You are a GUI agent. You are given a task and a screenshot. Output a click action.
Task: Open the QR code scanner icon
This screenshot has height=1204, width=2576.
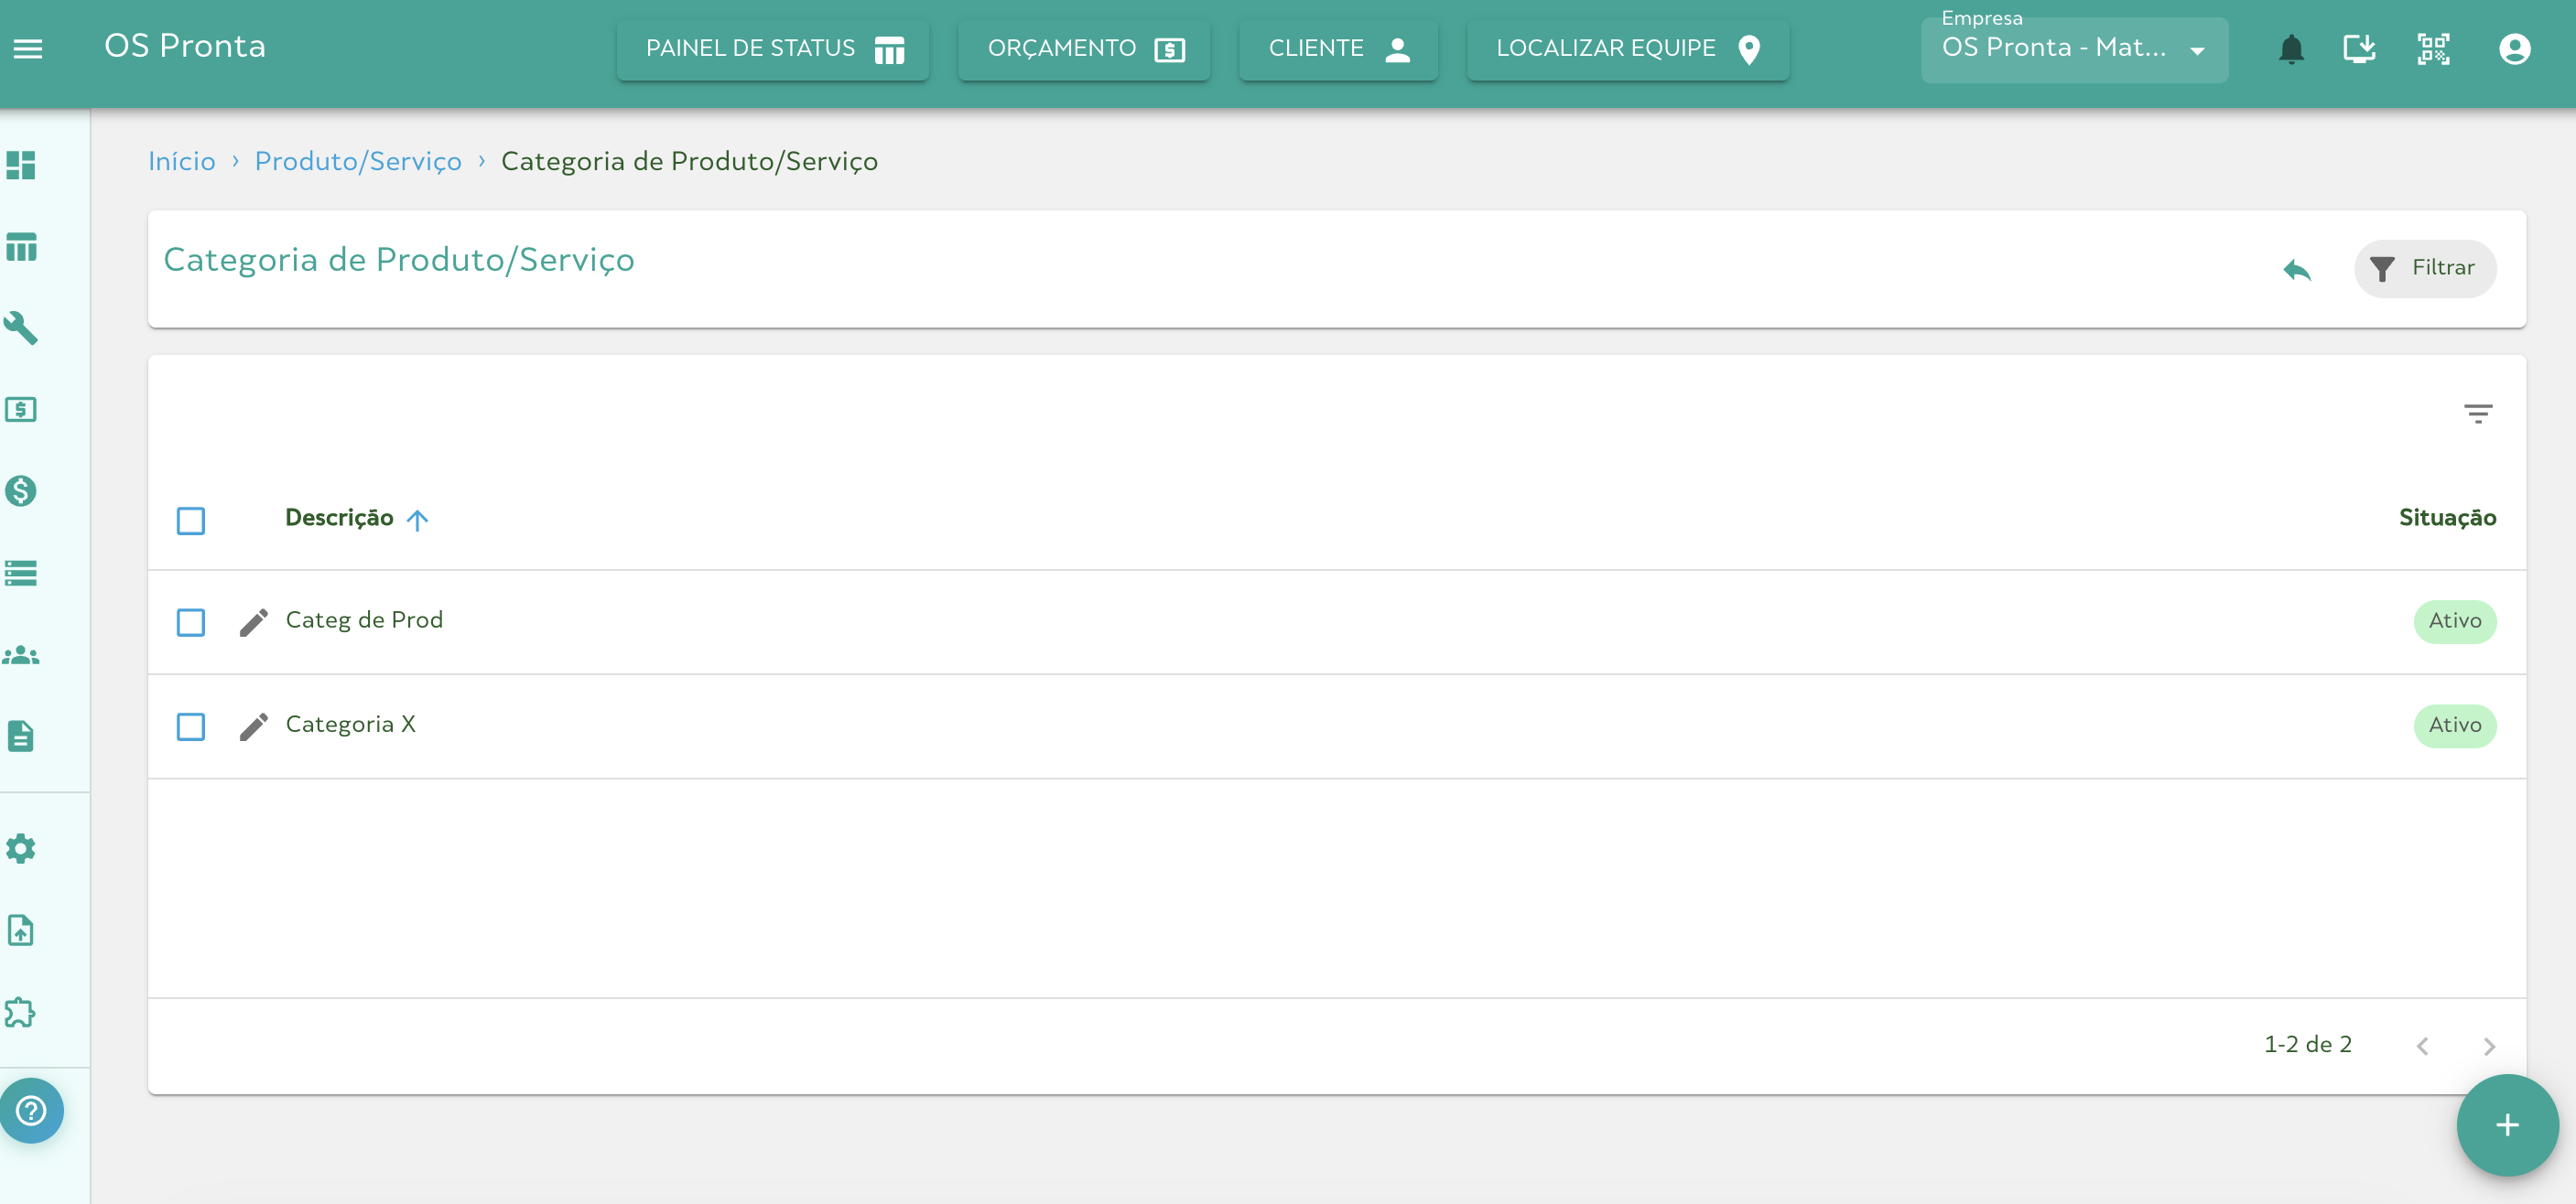coord(2433,48)
